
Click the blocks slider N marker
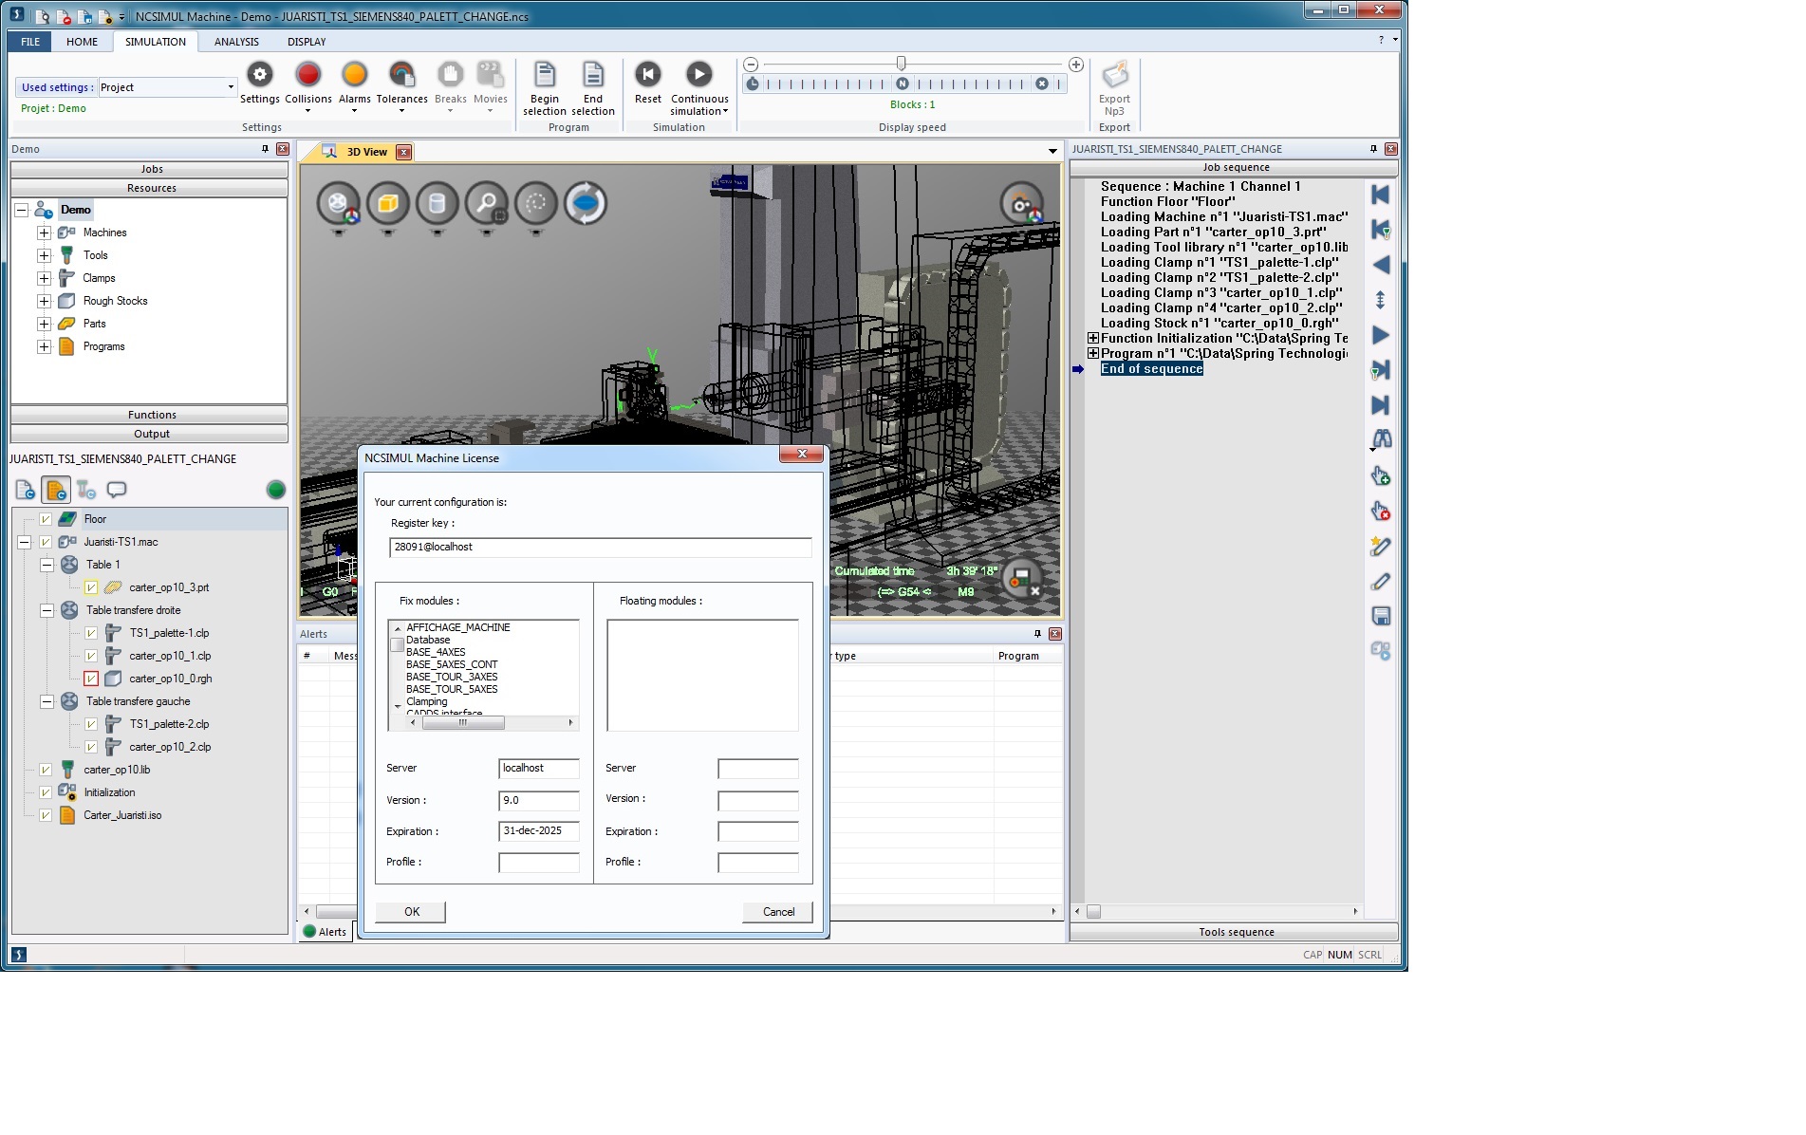pos(903,84)
